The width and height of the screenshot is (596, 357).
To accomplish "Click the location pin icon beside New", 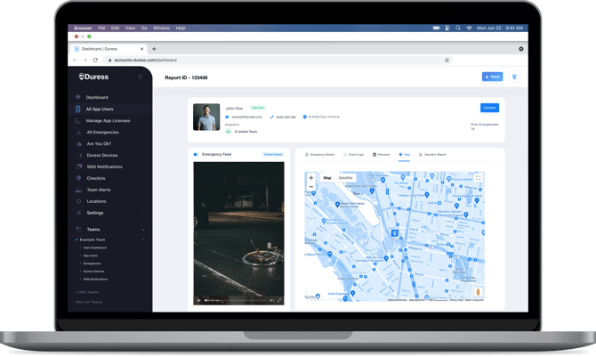I will pos(514,77).
